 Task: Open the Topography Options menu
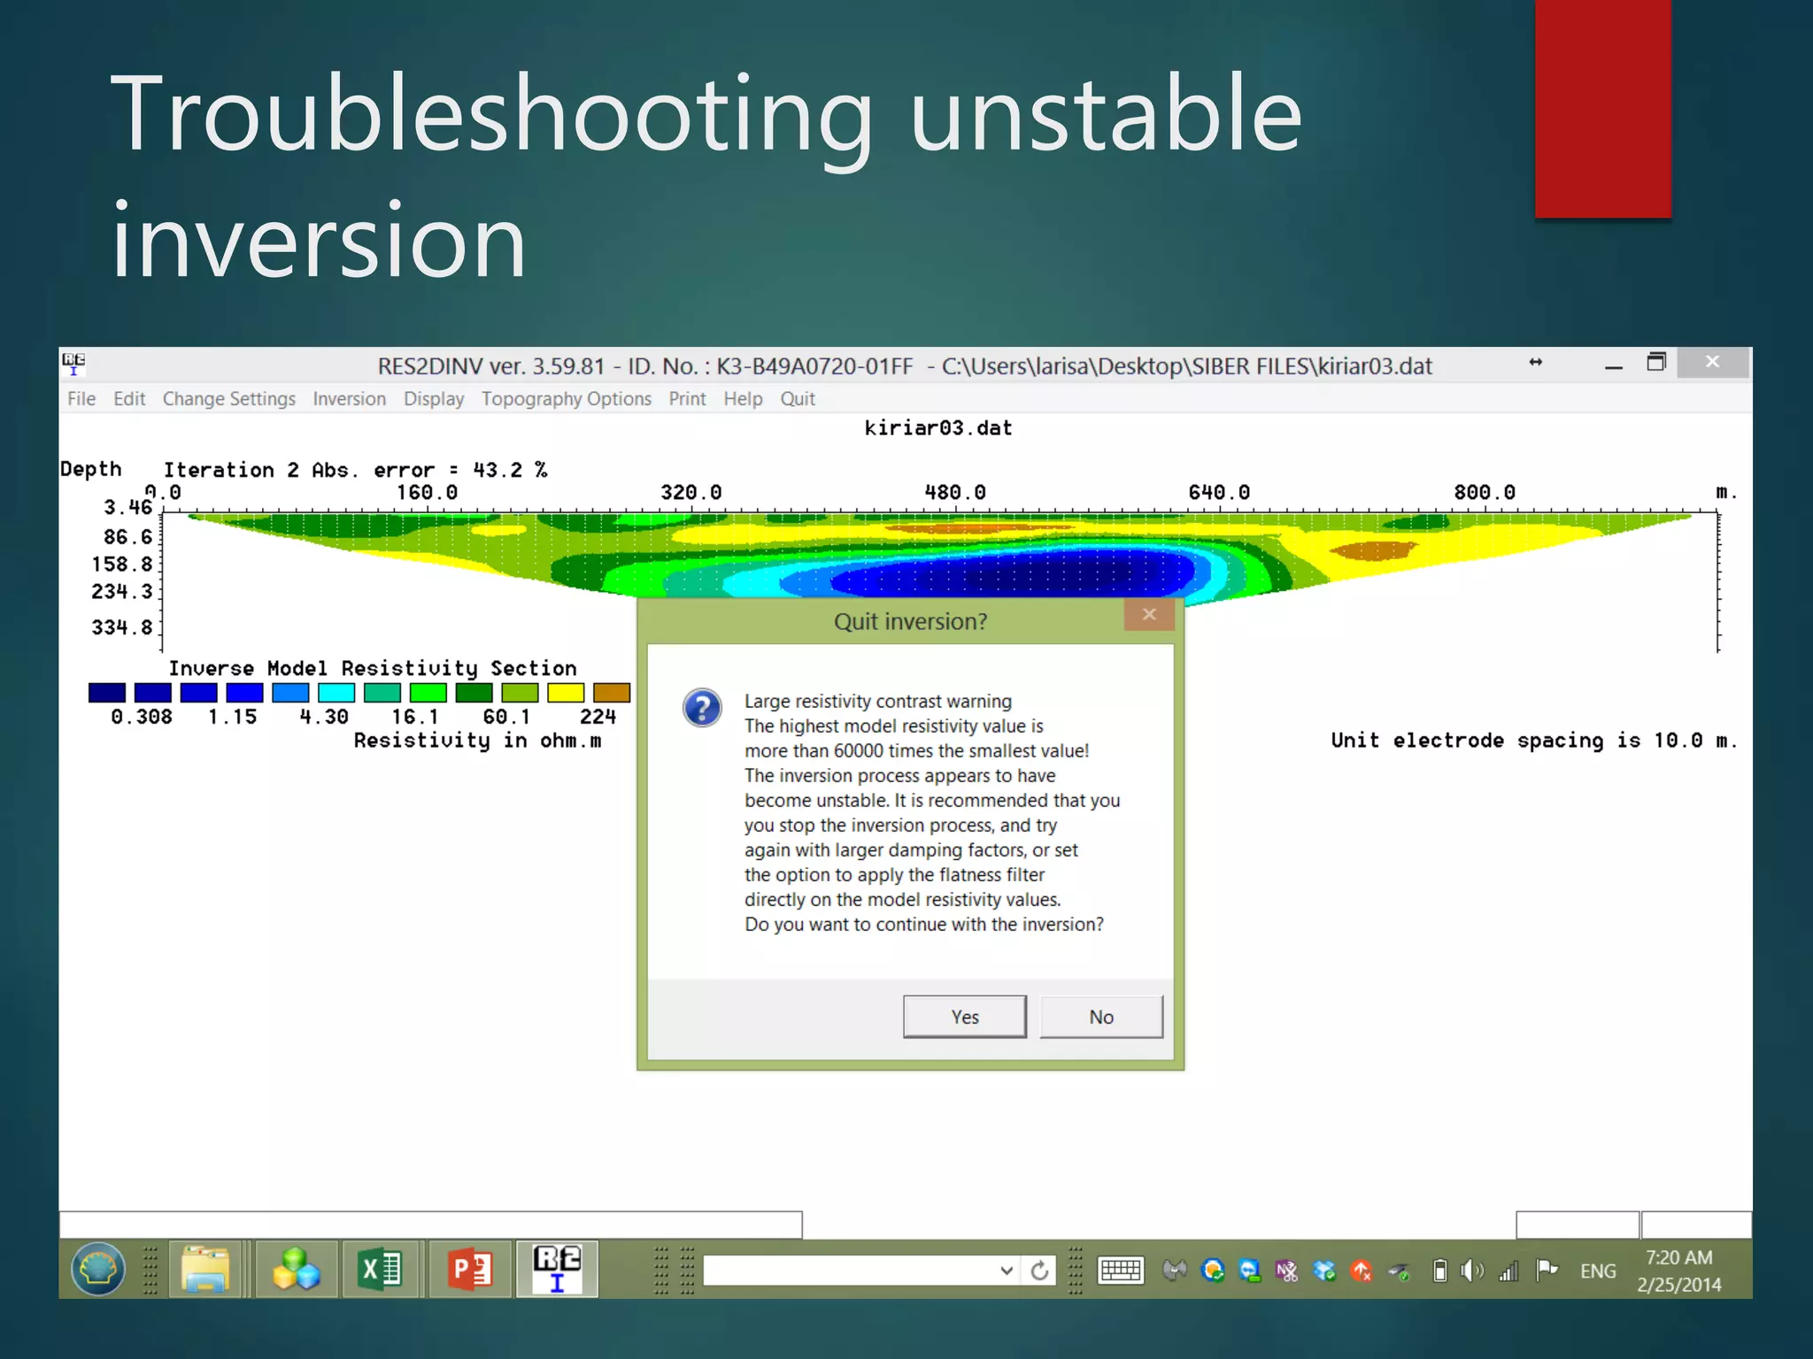pos(566,399)
